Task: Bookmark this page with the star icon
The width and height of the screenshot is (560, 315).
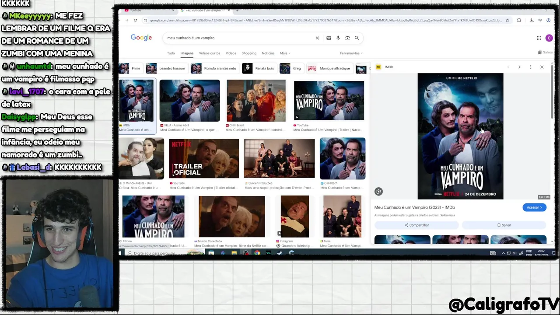Action: tap(507, 20)
